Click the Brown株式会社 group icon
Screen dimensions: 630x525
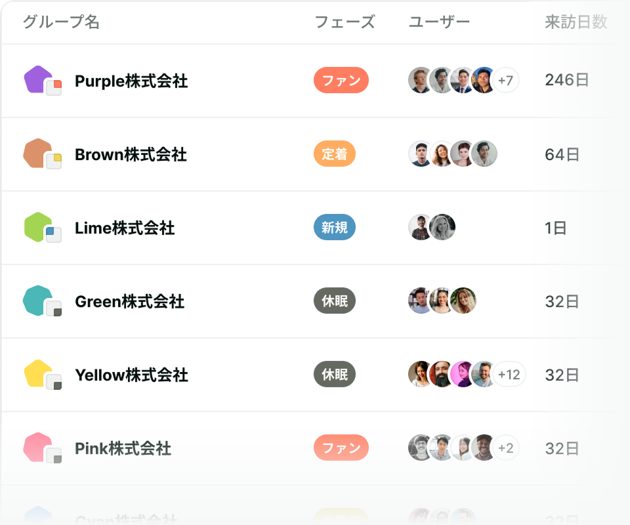coord(42,154)
